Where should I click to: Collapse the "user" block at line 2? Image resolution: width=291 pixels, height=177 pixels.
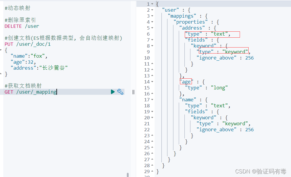click(152, 10)
